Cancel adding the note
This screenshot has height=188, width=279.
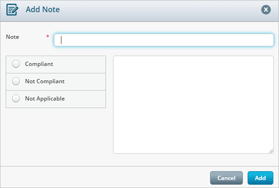[226, 178]
